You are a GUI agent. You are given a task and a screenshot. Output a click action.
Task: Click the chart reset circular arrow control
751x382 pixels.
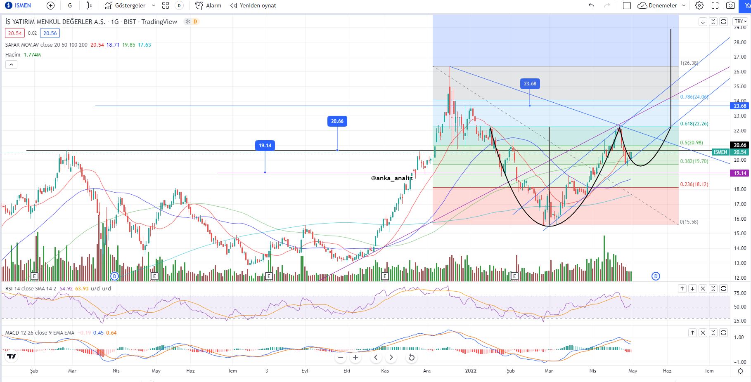411,358
